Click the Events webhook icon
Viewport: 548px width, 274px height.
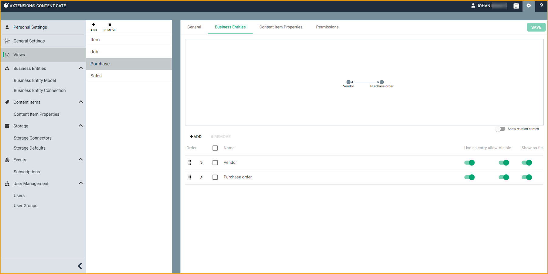point(7,160)
